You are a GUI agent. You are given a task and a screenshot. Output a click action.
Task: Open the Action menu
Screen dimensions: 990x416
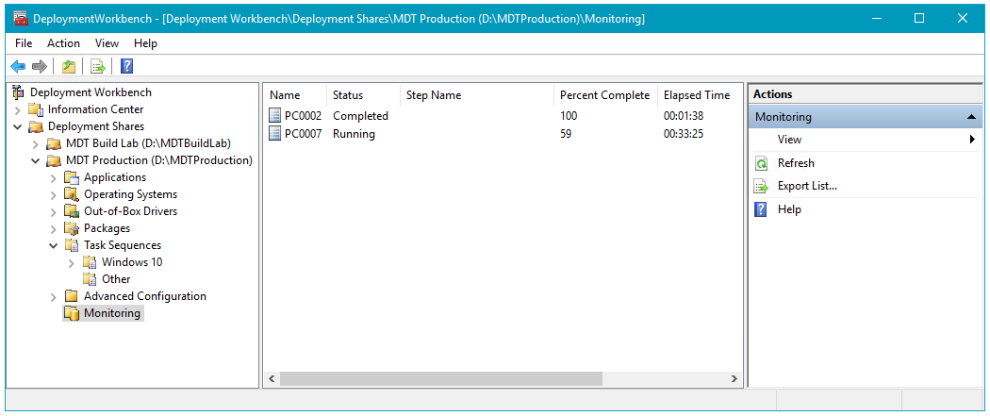pos(63,43)
